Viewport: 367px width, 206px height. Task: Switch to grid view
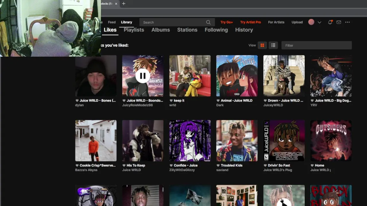(262, 45)
